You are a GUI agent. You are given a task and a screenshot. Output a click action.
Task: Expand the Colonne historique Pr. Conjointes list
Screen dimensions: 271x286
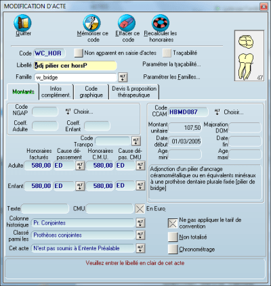click(x=140, y=223)
